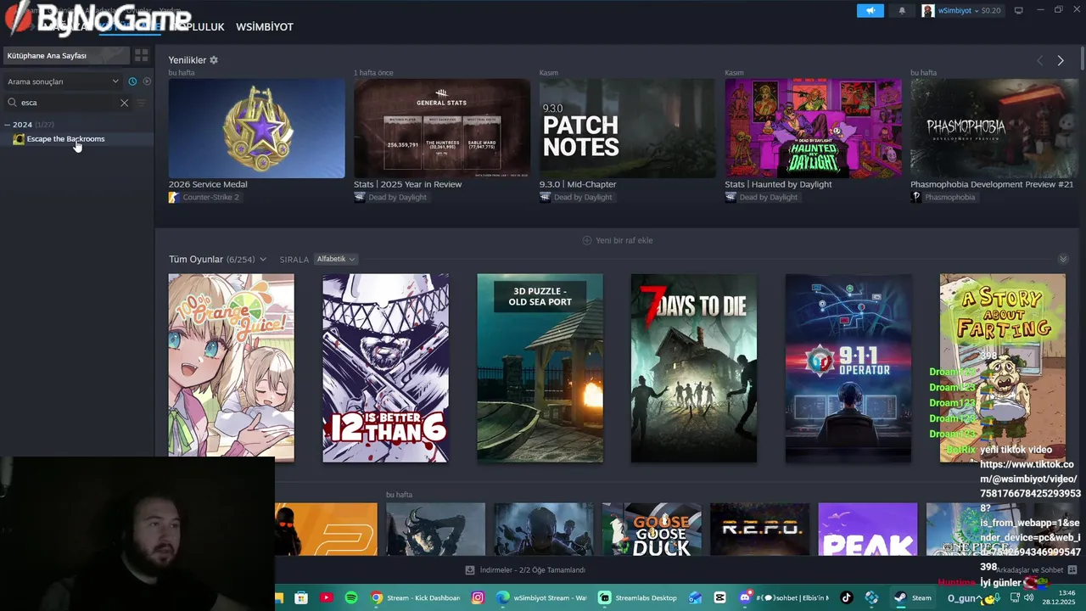
Task: Collapse the 2024 group in sidebar
Action: [7, 125]
